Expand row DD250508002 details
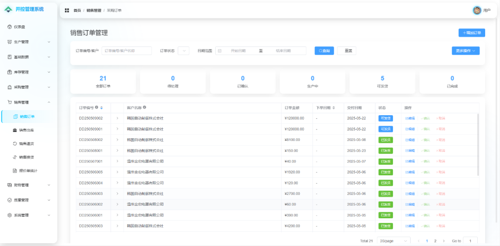This screenshot has height=246, width=500. [117, 140]
